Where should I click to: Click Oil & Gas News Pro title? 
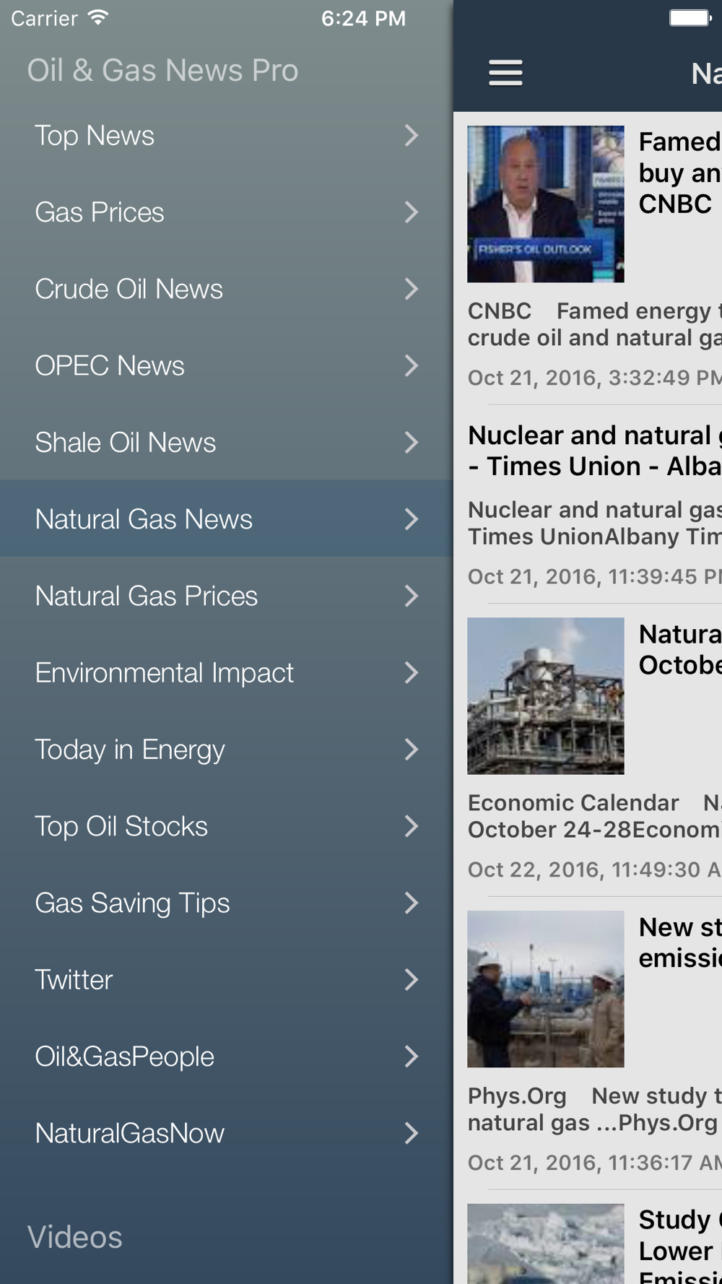click(x=162, y=70)
